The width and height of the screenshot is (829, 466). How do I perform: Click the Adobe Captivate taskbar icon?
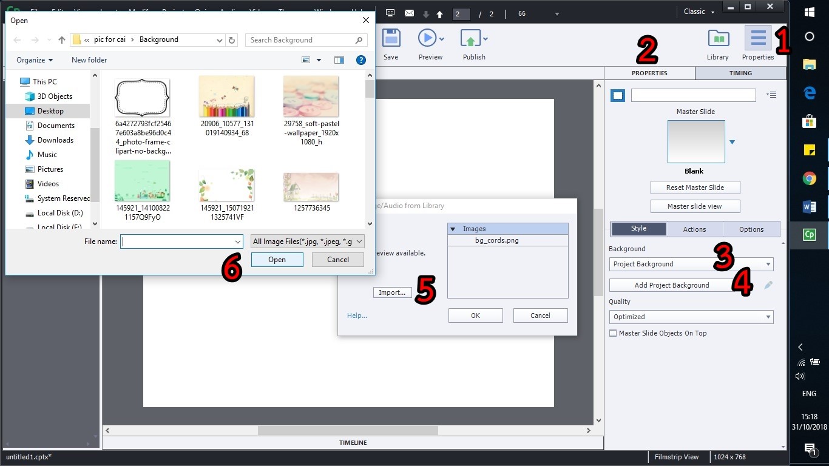[x=809, y=235]
